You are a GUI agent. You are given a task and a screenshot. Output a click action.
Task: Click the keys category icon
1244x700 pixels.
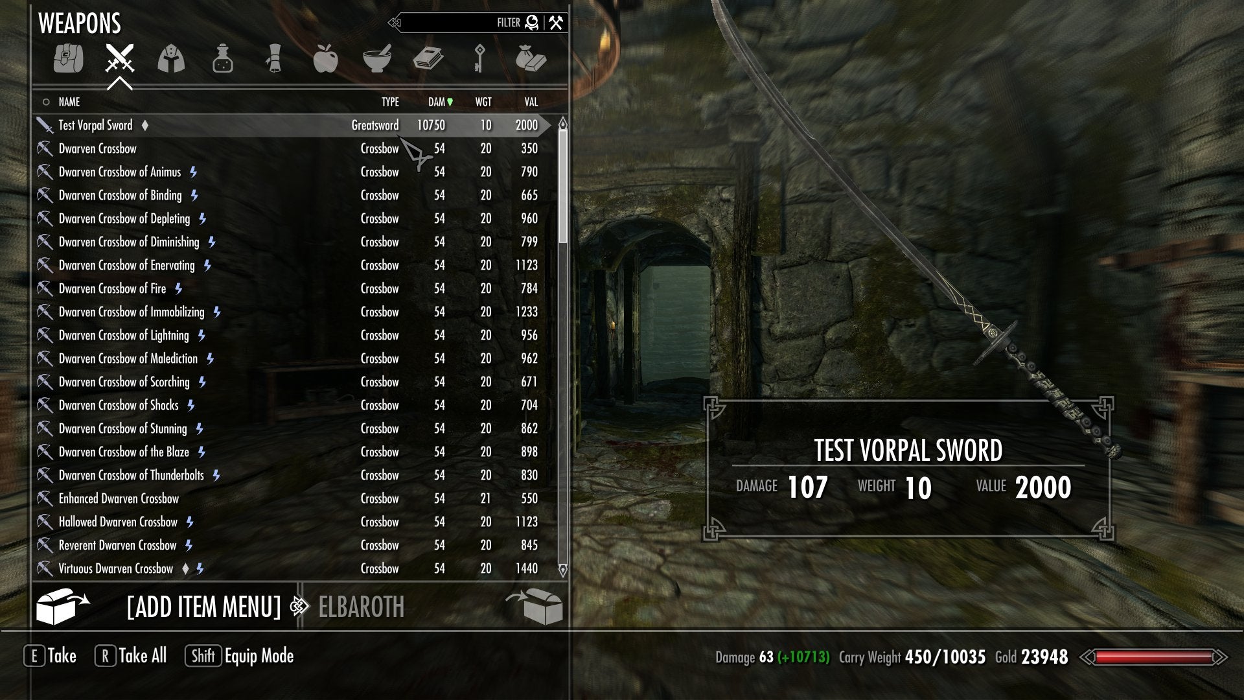coord(478,58)
